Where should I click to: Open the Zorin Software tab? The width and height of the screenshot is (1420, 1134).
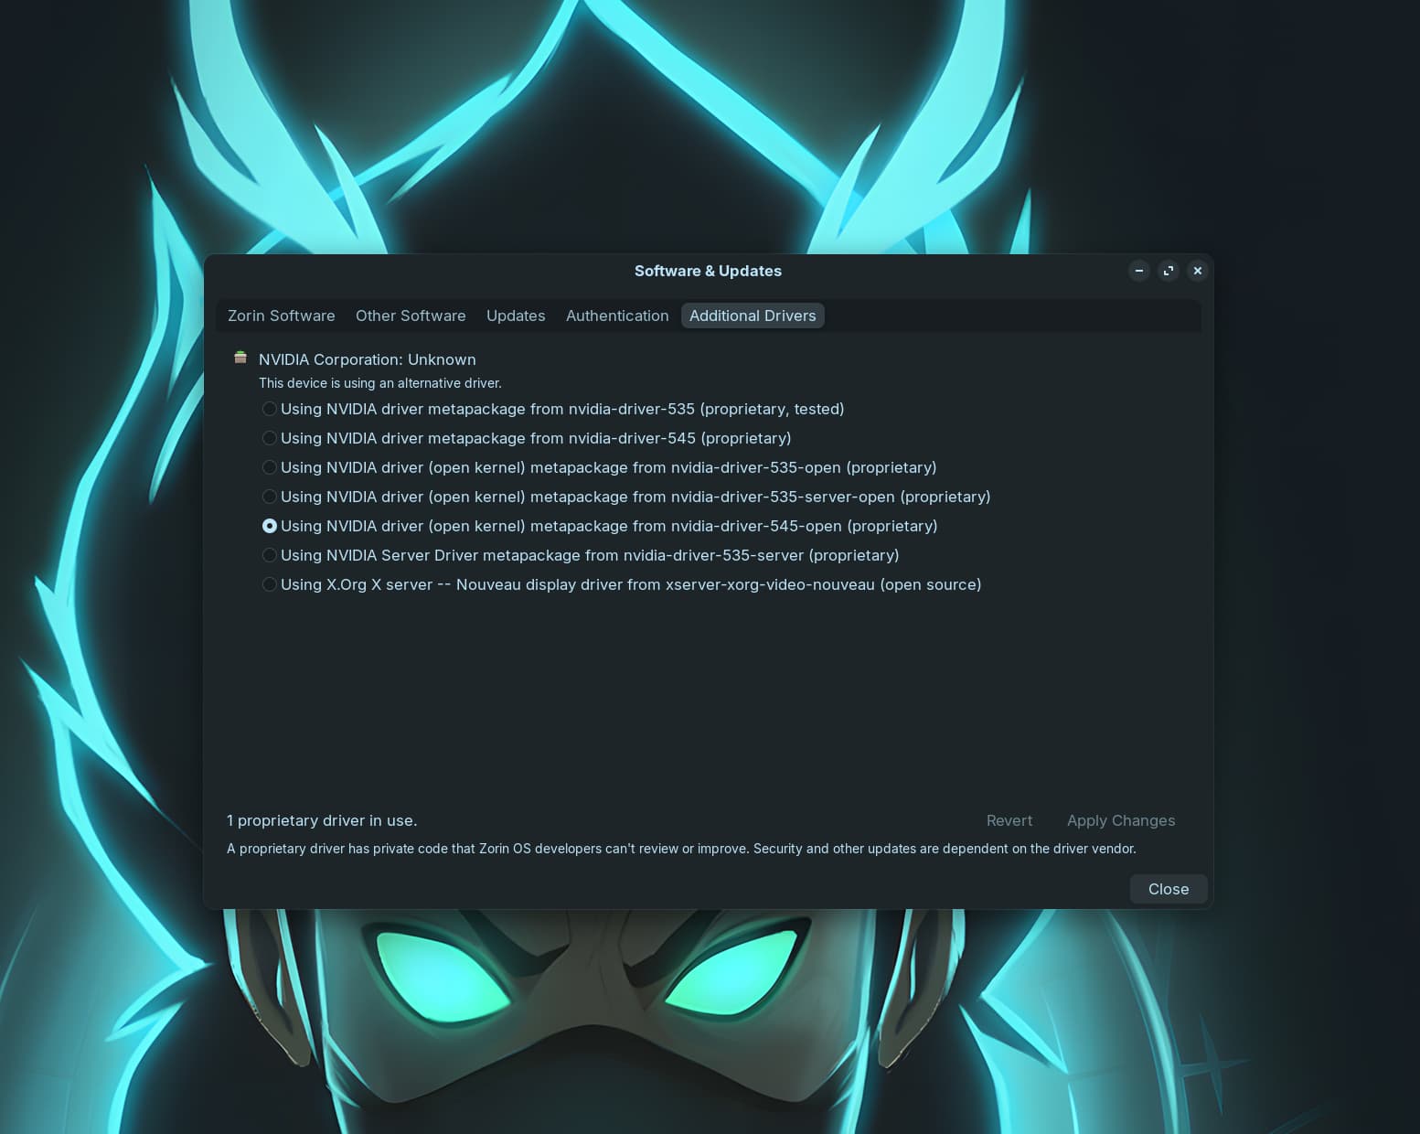tap(281, 316)
